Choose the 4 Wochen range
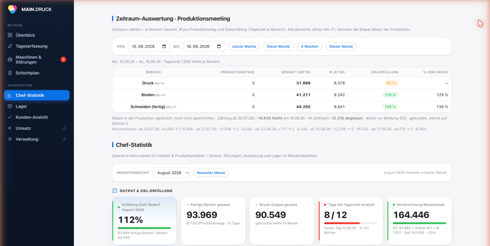This screenshot has height=246, width=490. coord(310,46)
